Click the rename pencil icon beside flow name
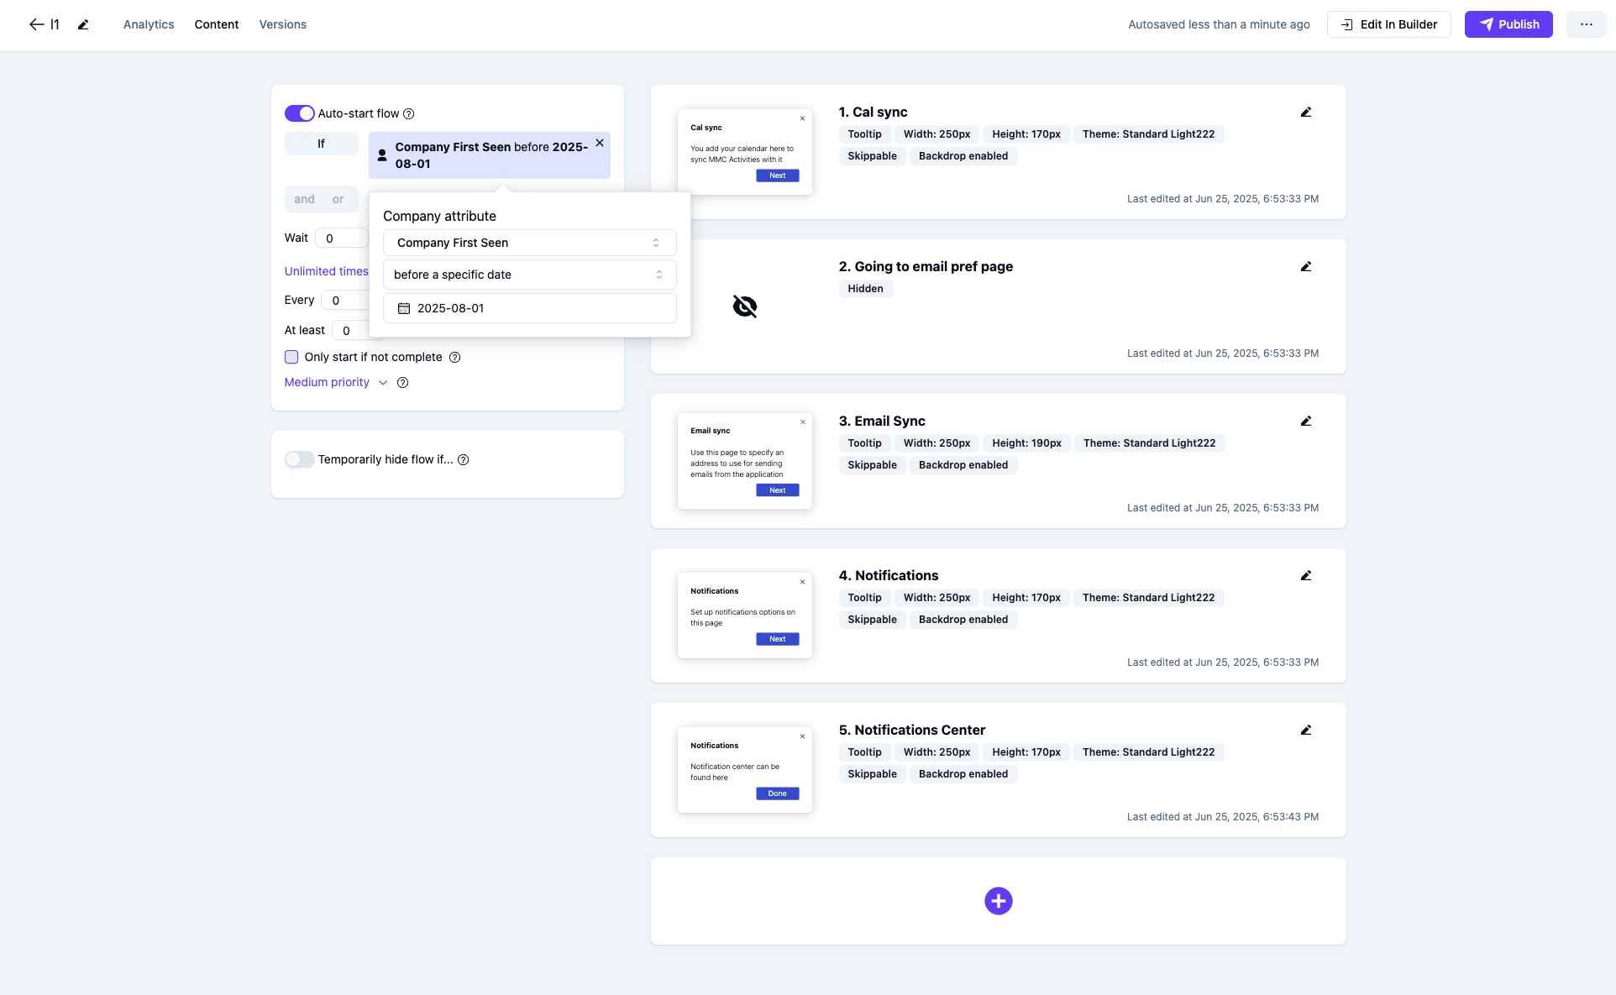This screenshot has width=1616, height=995. point(83,24)
